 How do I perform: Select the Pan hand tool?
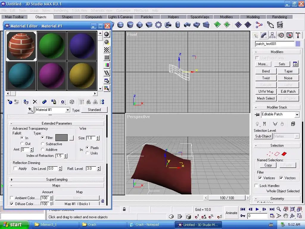(x=285, y=216)
